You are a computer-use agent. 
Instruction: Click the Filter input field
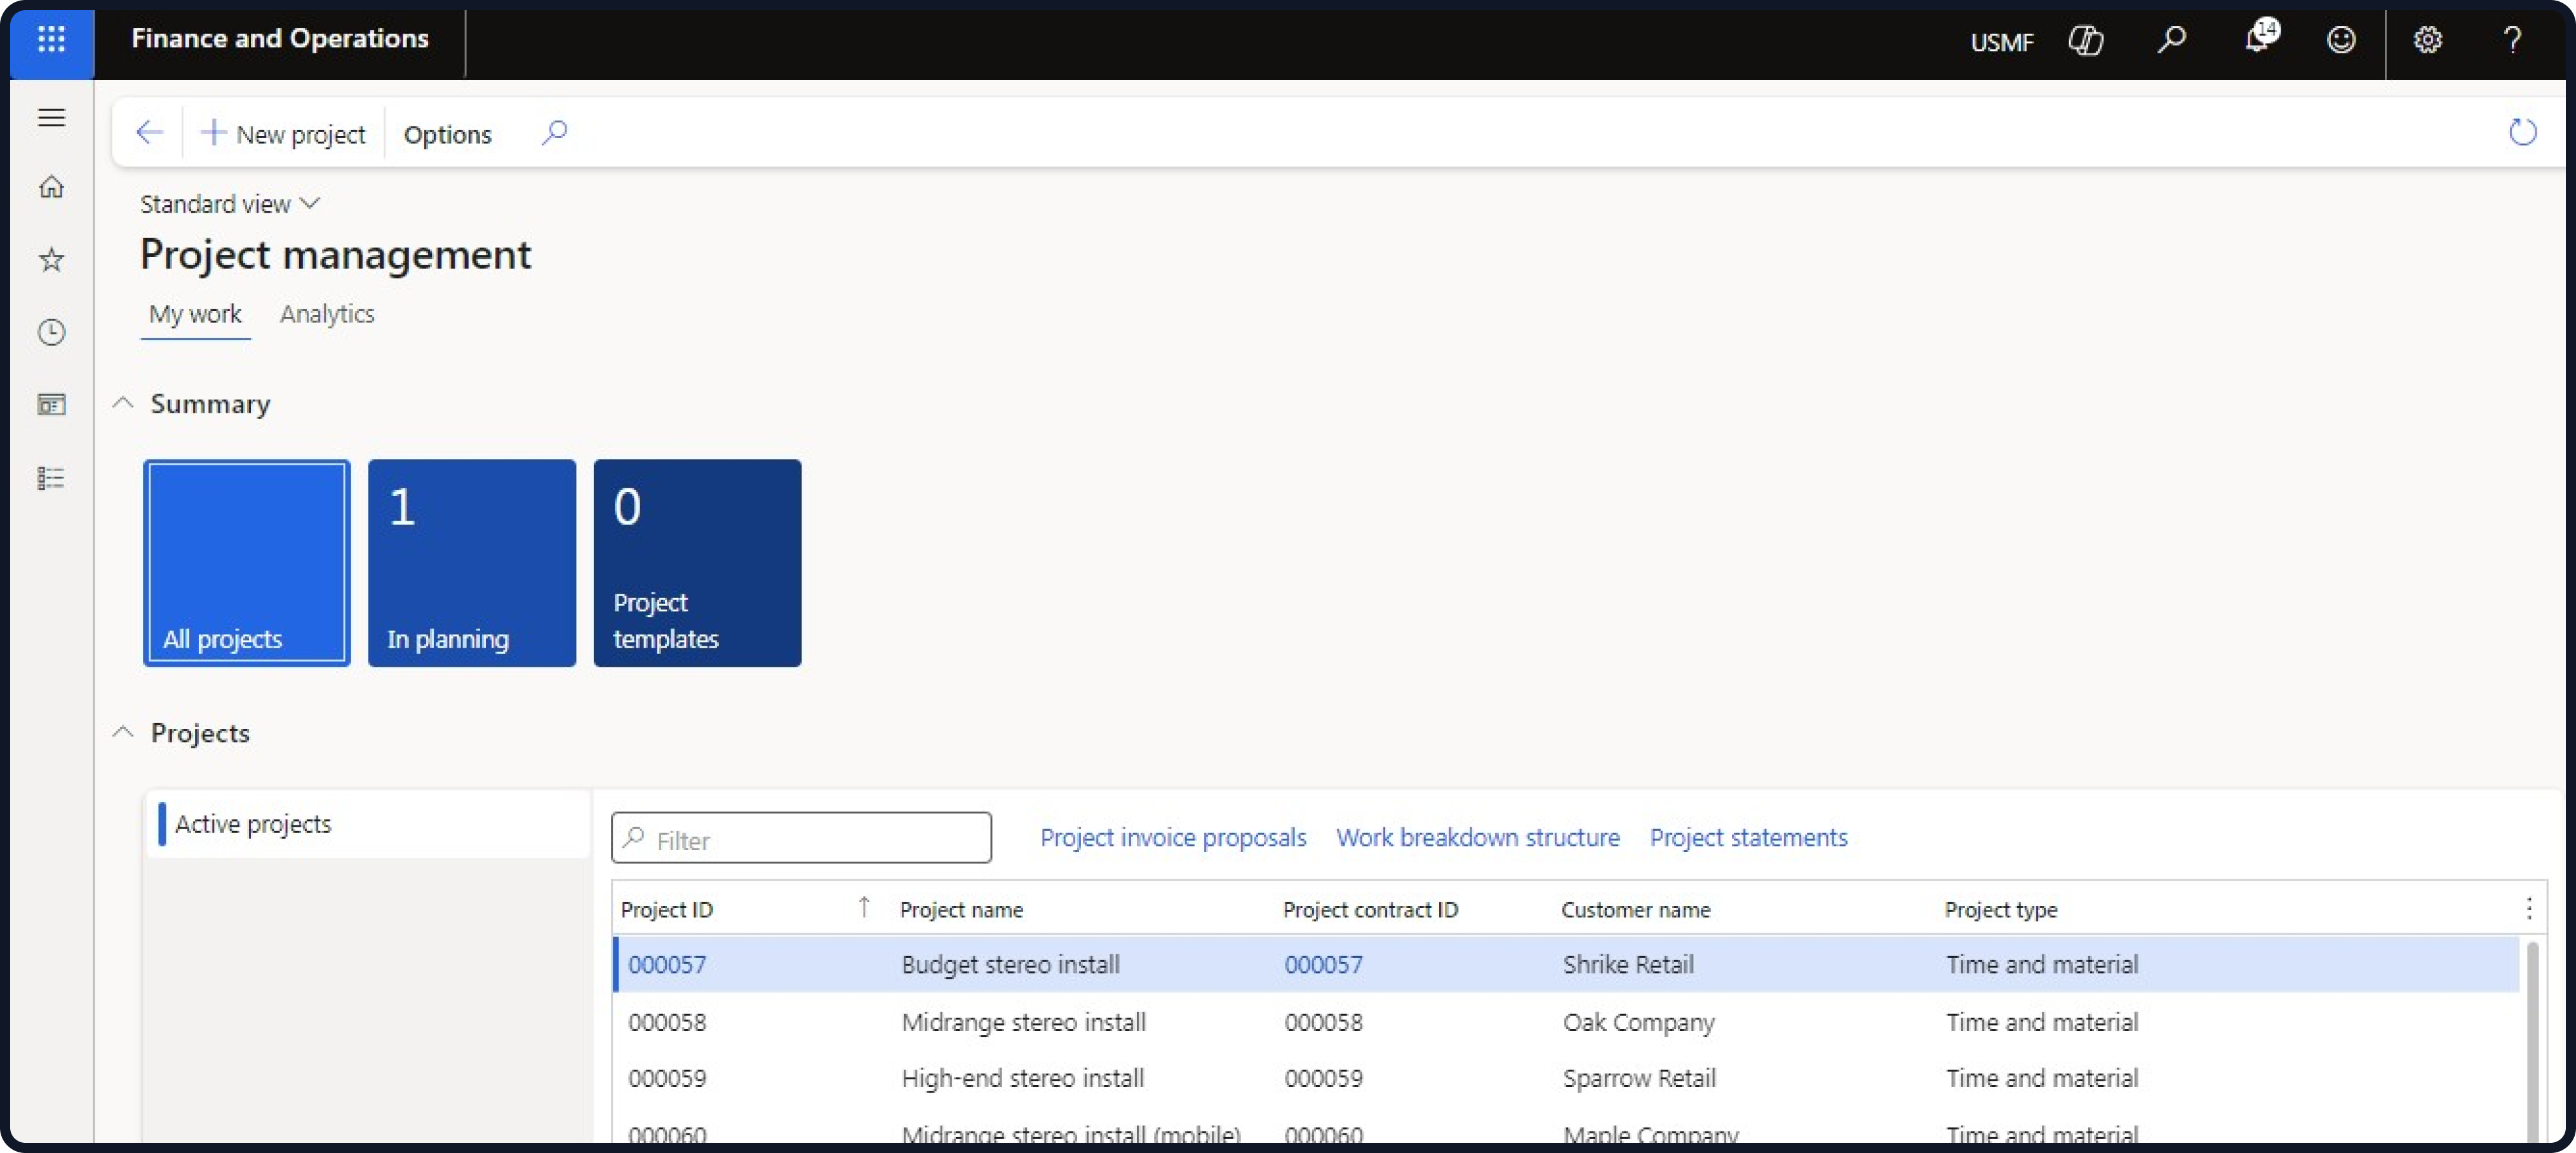[801, 838]
